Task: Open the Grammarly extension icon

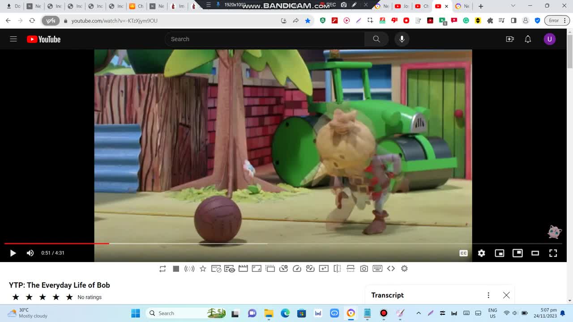Action: 466,21
